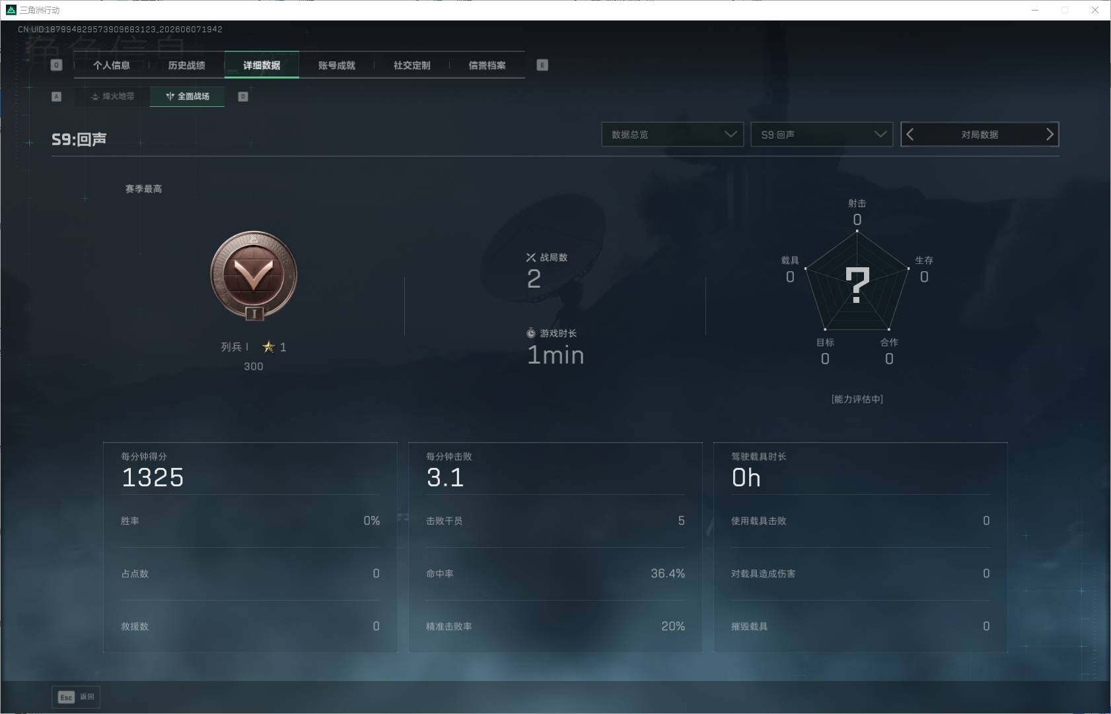Minimize the game window
This screenshot has height=714, width=1111.
(1035, 10)
